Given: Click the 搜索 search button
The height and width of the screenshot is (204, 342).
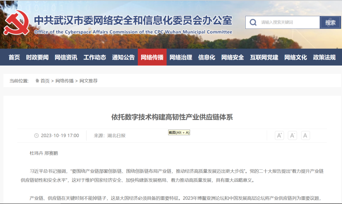Looking at the screenshot, I should point(330,22).
